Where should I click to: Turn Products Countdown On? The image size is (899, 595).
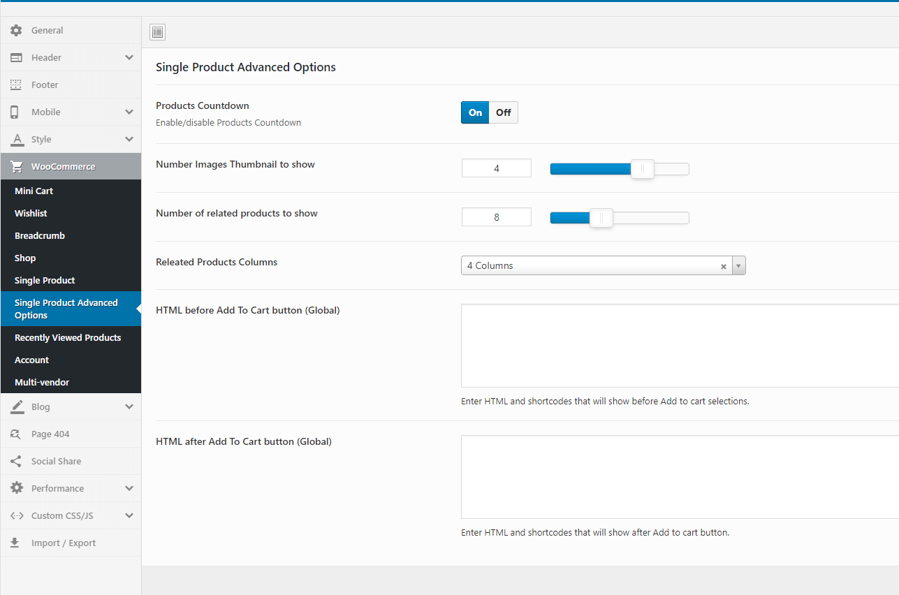tap(475, 112)
